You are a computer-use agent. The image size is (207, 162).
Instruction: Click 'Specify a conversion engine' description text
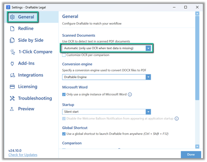click(x=104, y=70)
